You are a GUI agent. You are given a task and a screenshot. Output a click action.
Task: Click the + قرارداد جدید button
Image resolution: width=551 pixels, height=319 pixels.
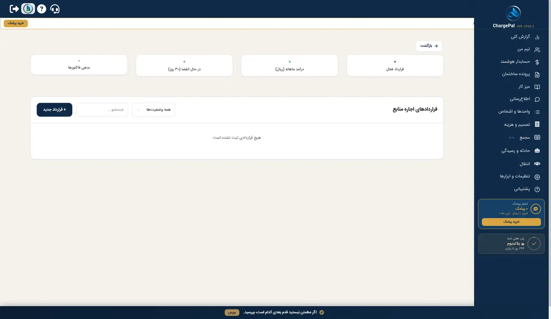coord(54,110)
